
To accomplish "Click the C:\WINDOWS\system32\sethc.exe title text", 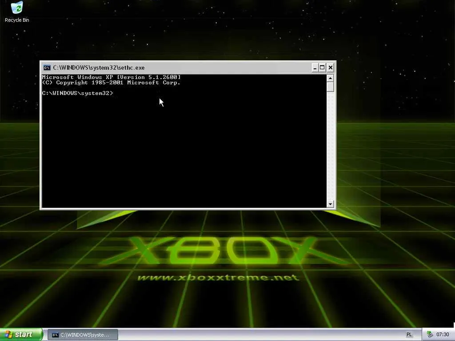I will point(99,67).
